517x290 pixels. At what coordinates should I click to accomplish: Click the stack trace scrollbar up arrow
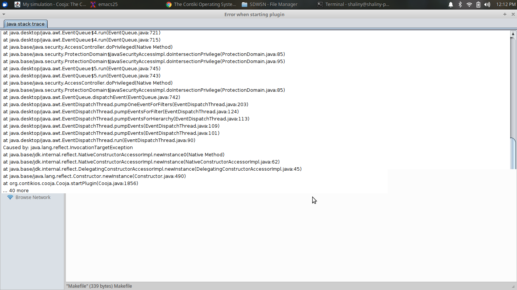click(x=513, y=34)
